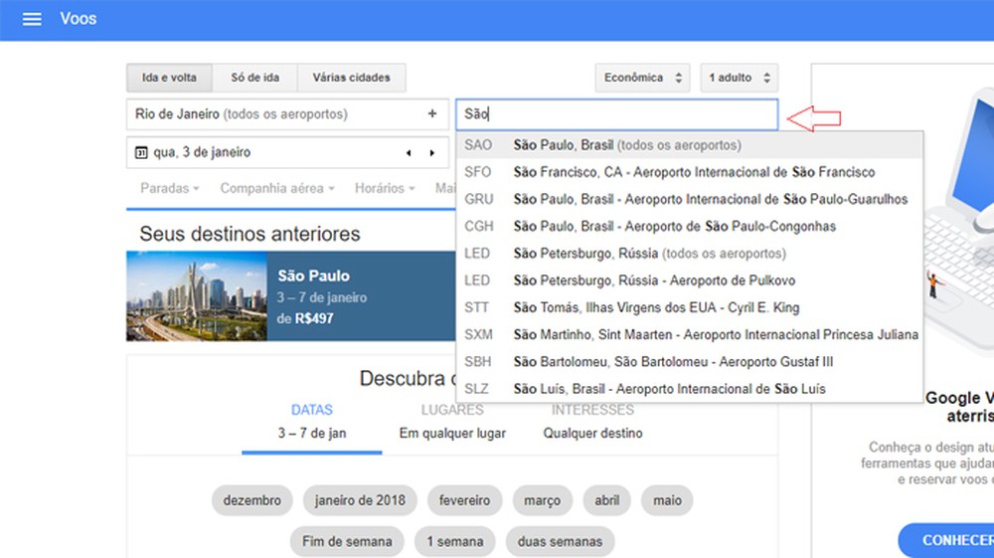Choose São Petersburgo todos os aeroportos suggestion
Image resolution: width=994 pixels, height=558 pixels.
point(689,254)
